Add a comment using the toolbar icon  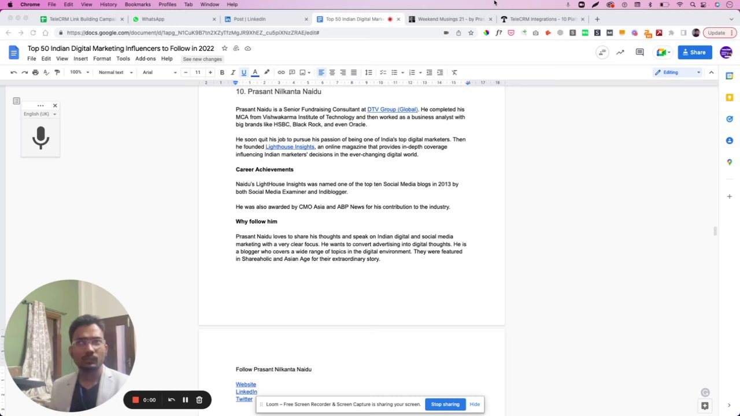point(292,72)
